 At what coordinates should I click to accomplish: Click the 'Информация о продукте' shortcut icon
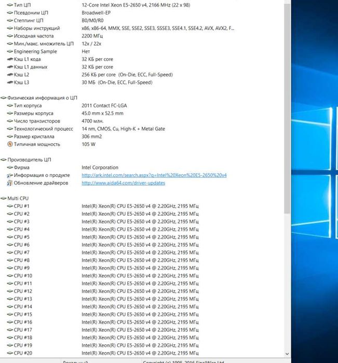click(x=10, y=175)
